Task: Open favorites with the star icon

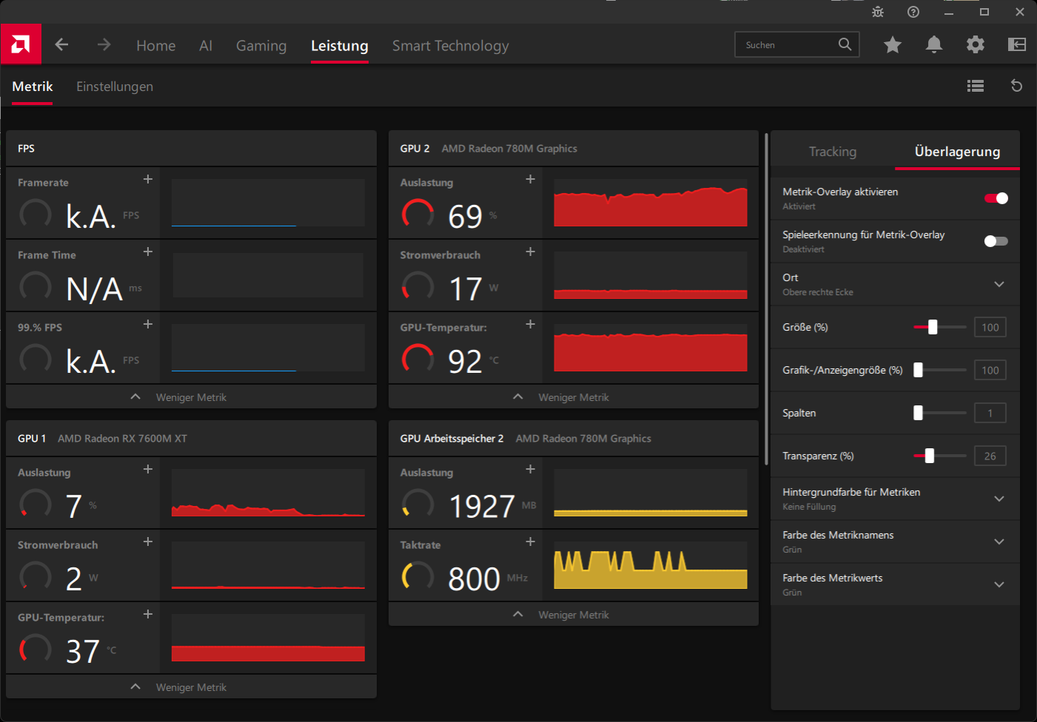Action: [892, 45]
